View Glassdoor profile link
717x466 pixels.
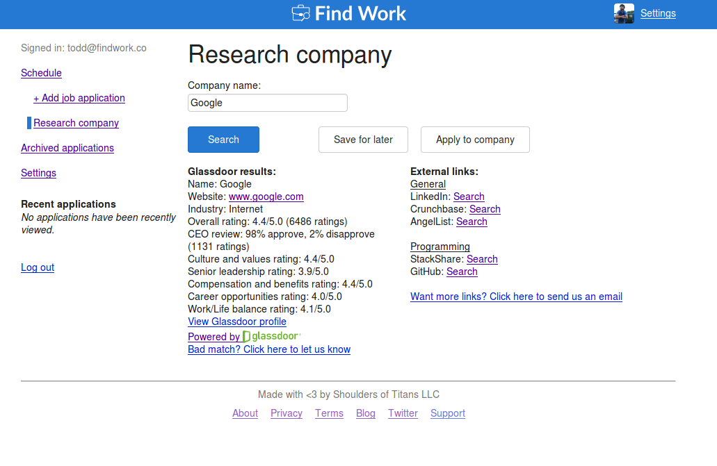(237, 322)
